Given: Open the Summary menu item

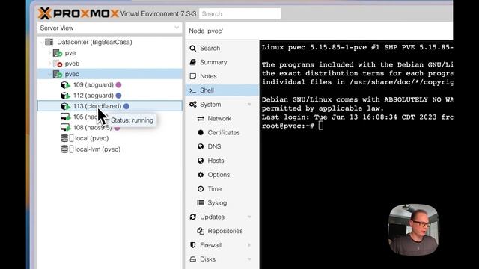Looking at the screenshot, I should pos(222,62).
